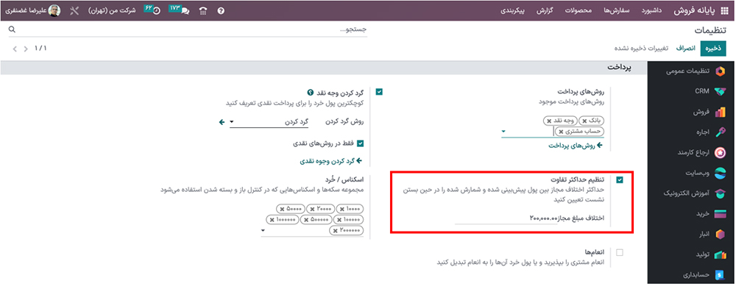
Task: Click the پرداخت section header
Action: 619,68
